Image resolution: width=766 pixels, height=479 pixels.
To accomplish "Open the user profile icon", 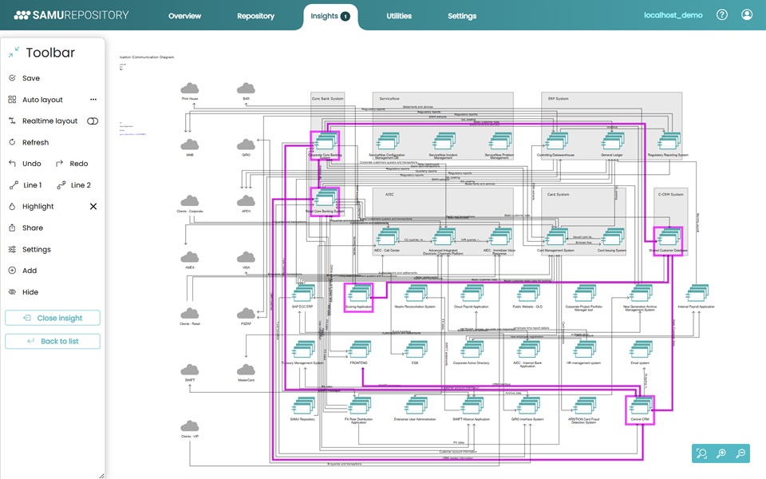I will (x=747, y=14).
